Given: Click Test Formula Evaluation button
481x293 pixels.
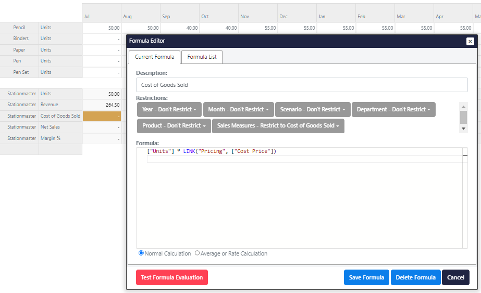Looking at the screenshot, I should click(171, 277).
